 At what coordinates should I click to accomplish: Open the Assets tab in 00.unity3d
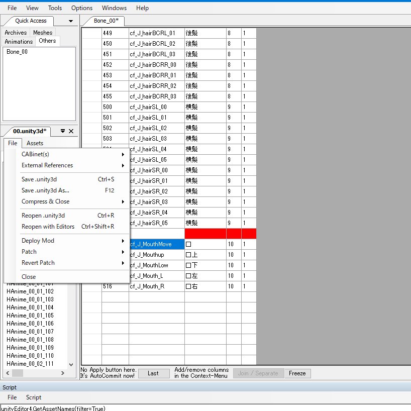pyautogui.click(x=35, y=143)
